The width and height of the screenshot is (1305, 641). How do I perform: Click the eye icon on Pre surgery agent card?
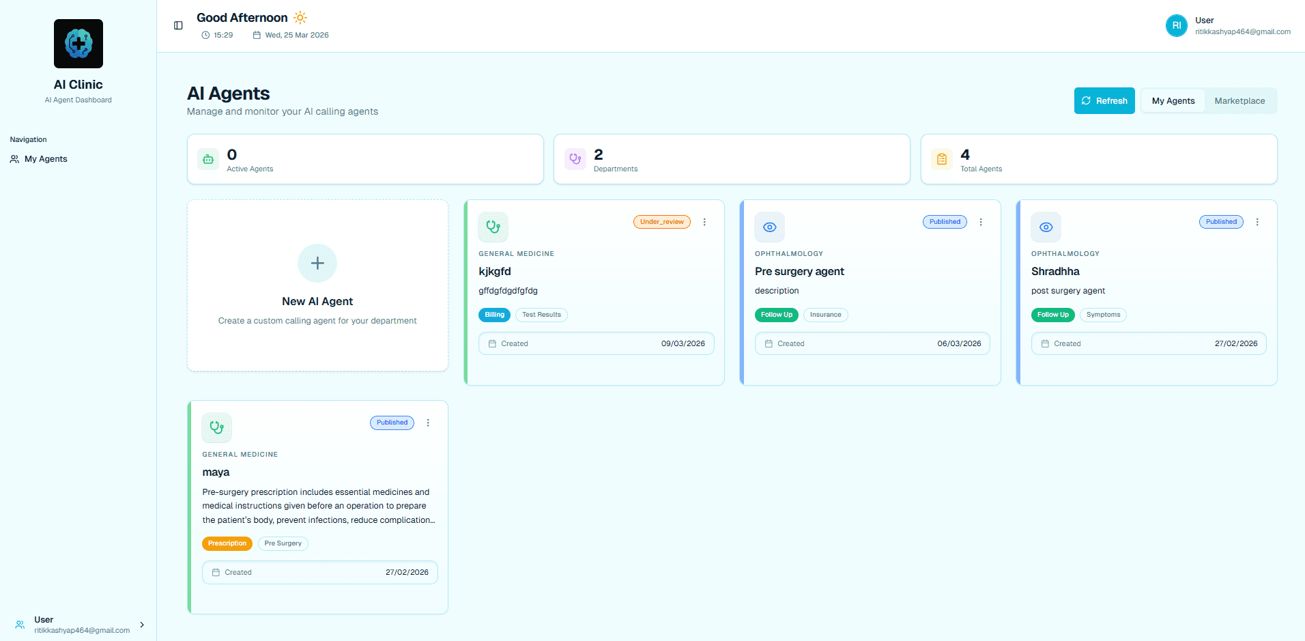(x=769, y=227)
